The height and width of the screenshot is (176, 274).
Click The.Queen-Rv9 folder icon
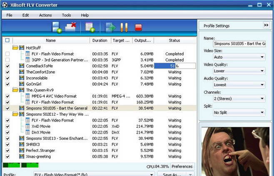15,90
